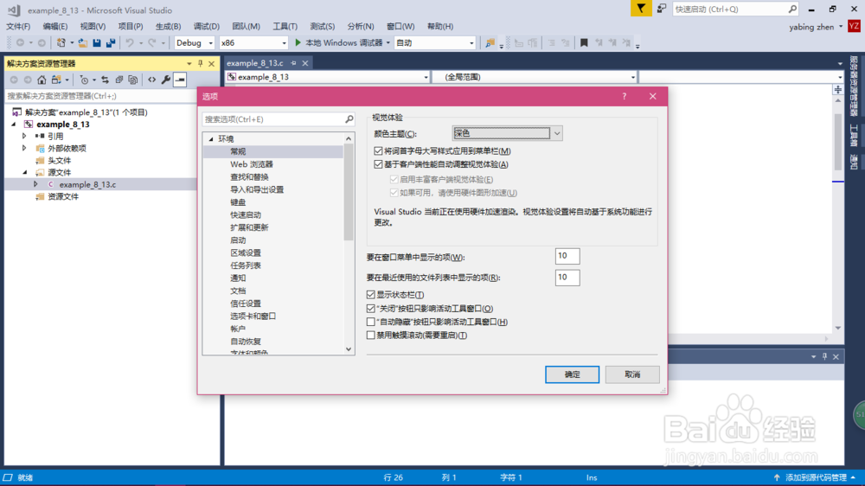Open the example_8_13 project navigation dropdown

point(328,77)
